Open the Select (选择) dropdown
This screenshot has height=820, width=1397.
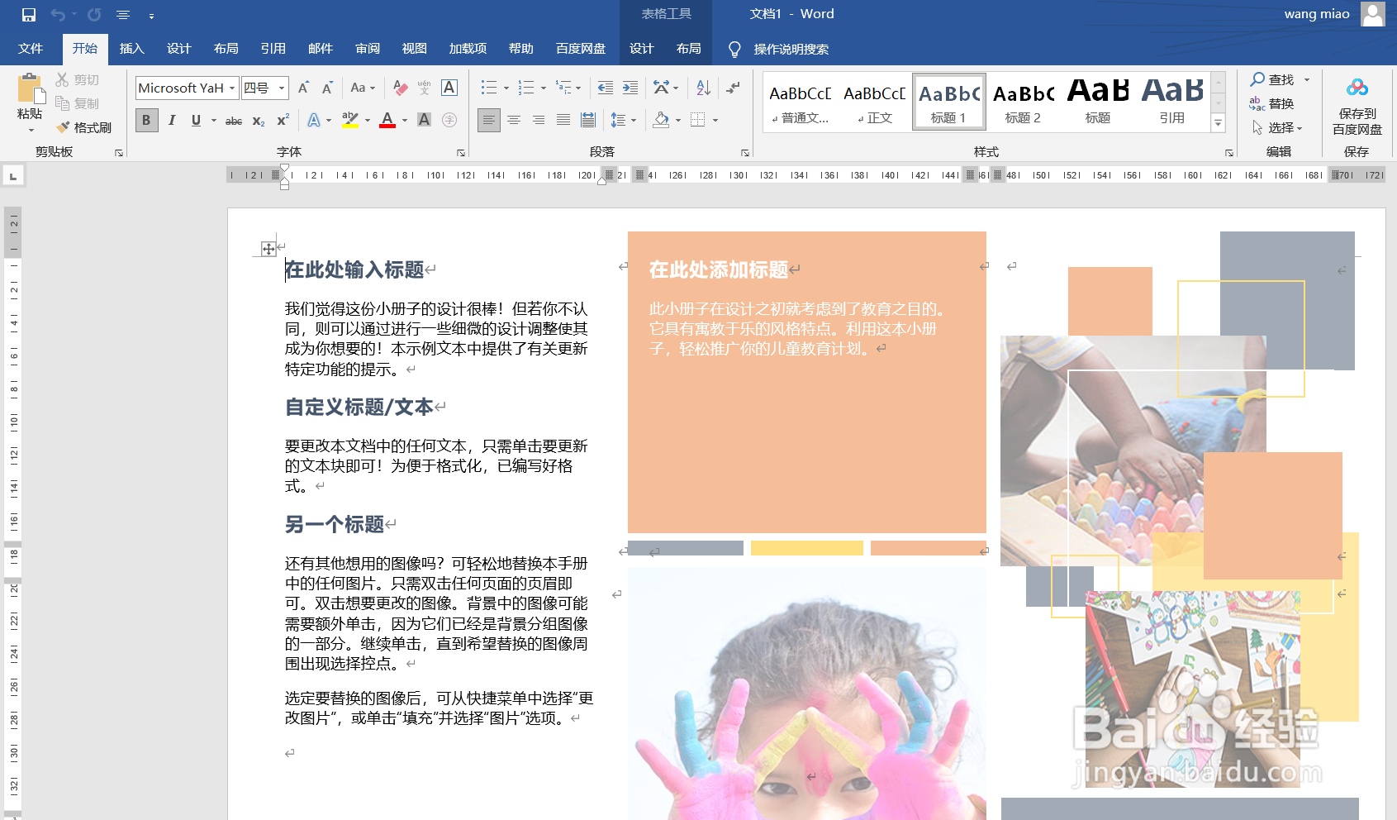point(1277,127)
